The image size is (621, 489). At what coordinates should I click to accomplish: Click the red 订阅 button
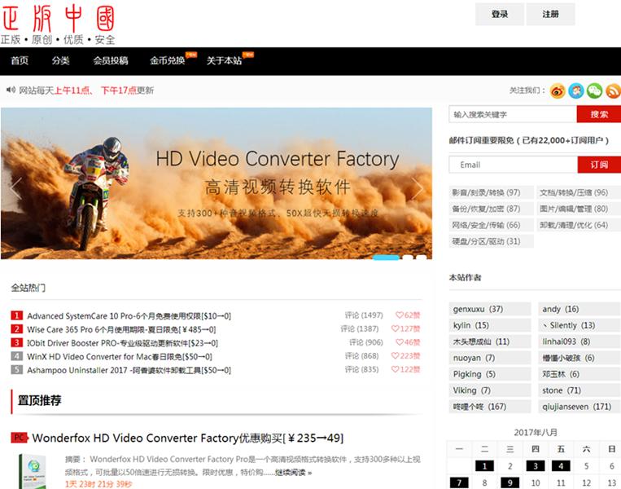click(599, 165)
